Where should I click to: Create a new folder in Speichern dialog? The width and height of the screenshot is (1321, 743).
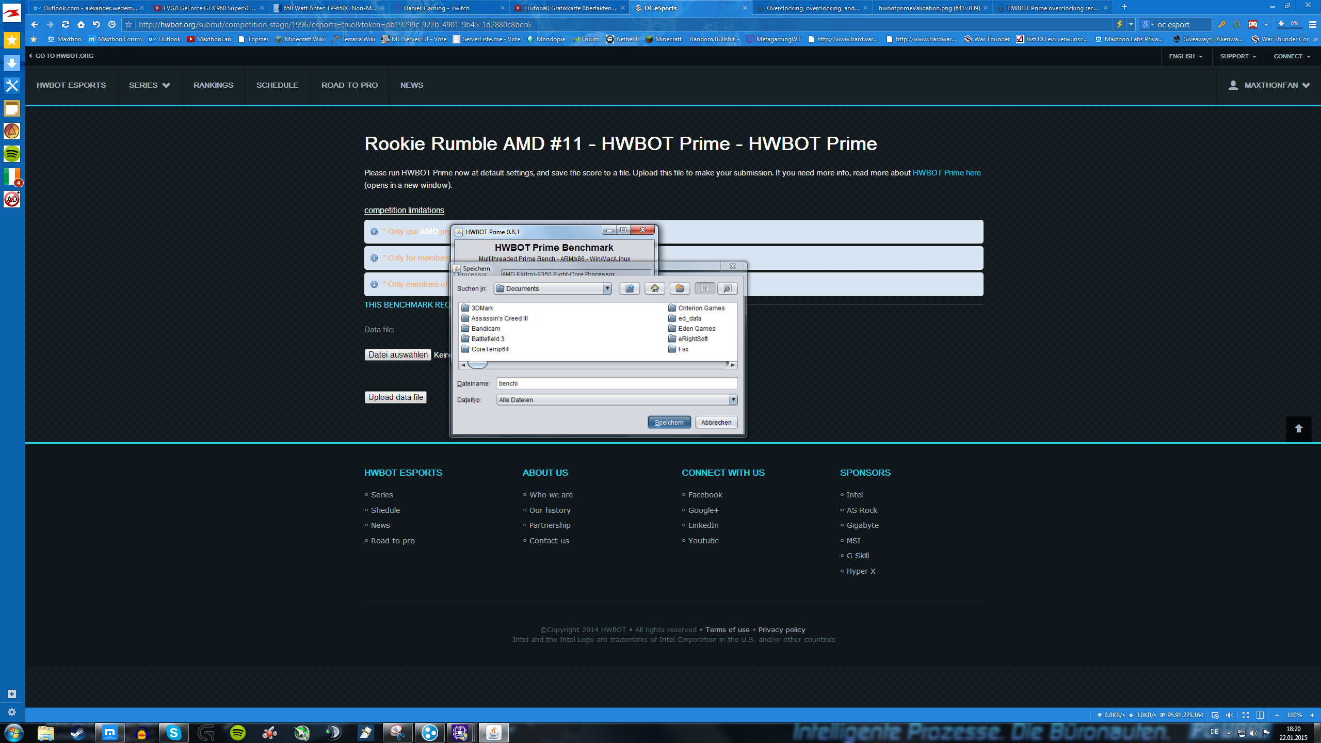[680, 288]
